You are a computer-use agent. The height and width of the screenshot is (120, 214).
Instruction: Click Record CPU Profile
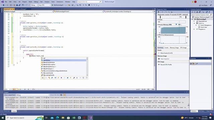[x=166, y=65]
